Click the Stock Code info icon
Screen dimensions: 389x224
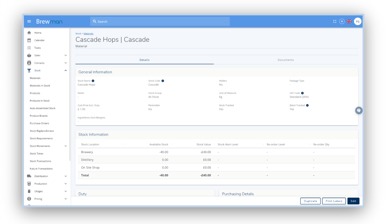point(163,81)
